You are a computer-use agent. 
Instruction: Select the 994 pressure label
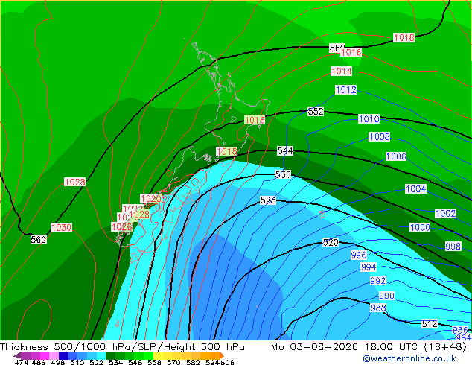[369, 267]
